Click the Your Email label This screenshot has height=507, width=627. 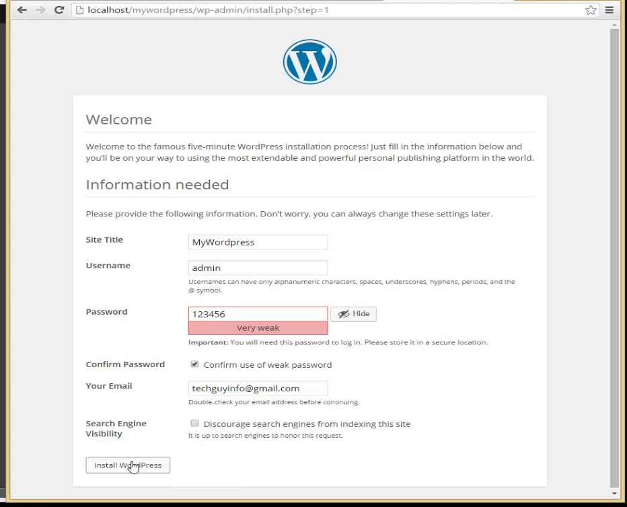click(109, 386)
